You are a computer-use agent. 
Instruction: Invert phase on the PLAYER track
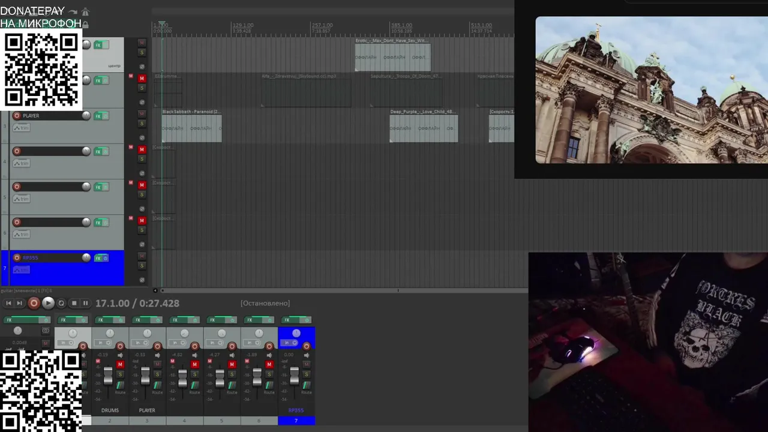tap(142, 137)
